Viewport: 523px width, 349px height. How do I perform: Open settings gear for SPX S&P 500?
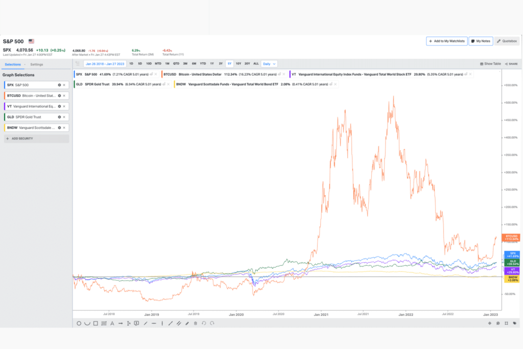[59, 85]
